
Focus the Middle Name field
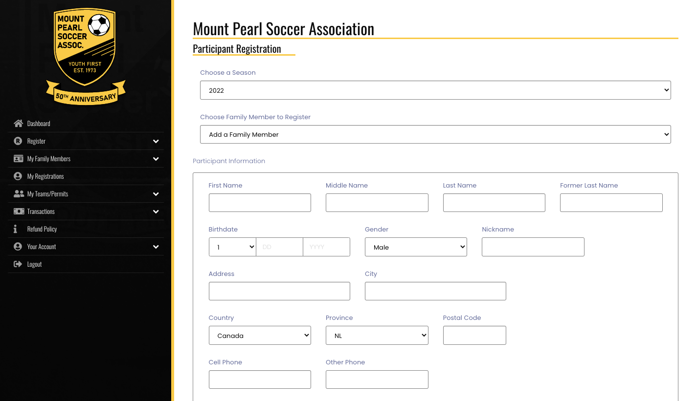[x=377, y=203]
